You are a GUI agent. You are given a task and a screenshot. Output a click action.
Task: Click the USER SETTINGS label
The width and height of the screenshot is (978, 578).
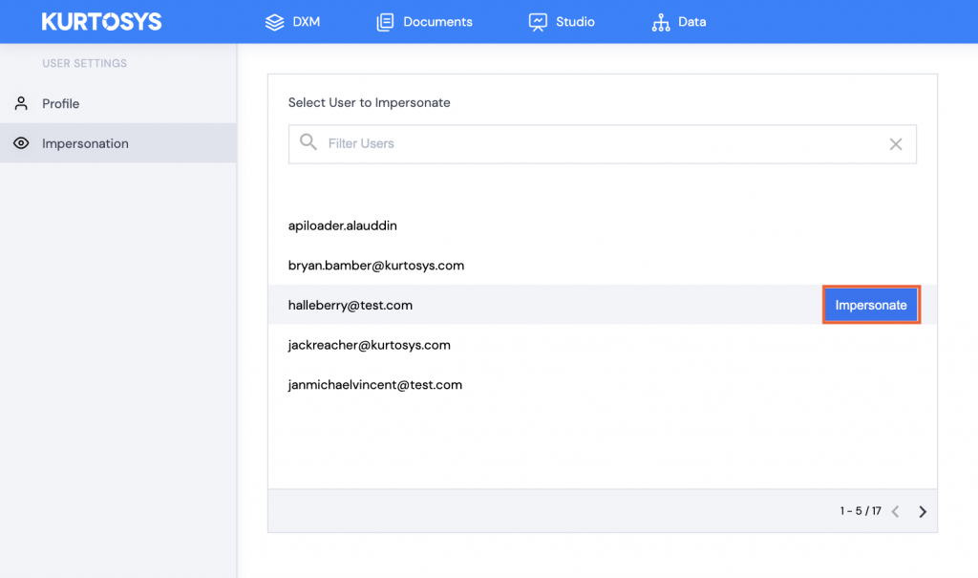point(84,63)
